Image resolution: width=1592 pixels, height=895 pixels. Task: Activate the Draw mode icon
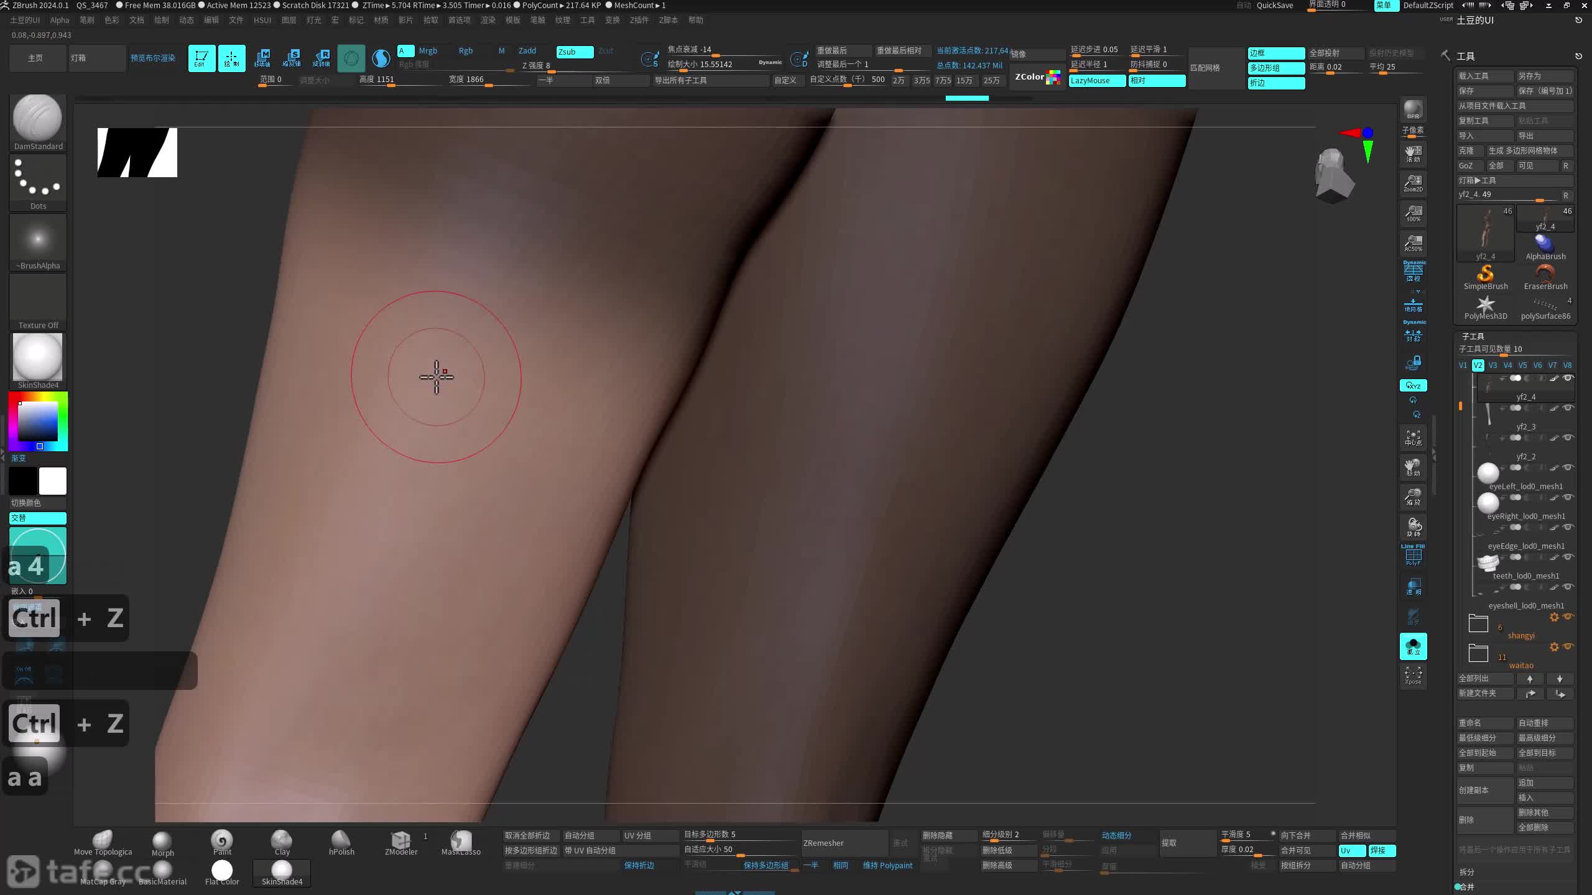click(x=231, y=58)
